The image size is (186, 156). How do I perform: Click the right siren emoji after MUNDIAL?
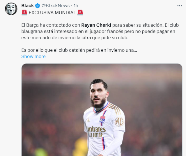pos(80,13)
